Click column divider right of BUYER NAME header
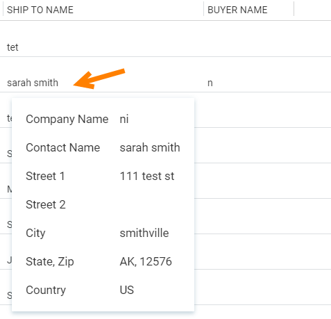The height and width of the screenshot is (319, 331). (x=294, y=9)
